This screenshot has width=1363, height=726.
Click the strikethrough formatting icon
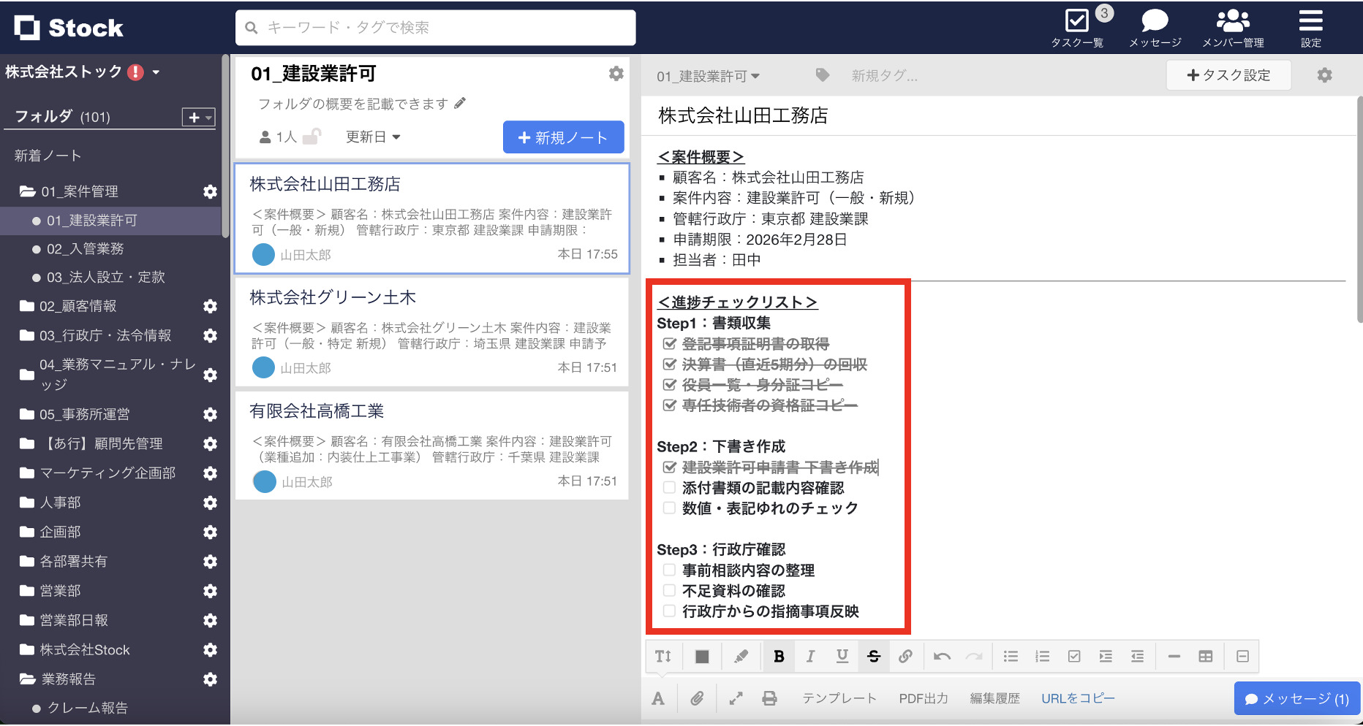point(874,657)
